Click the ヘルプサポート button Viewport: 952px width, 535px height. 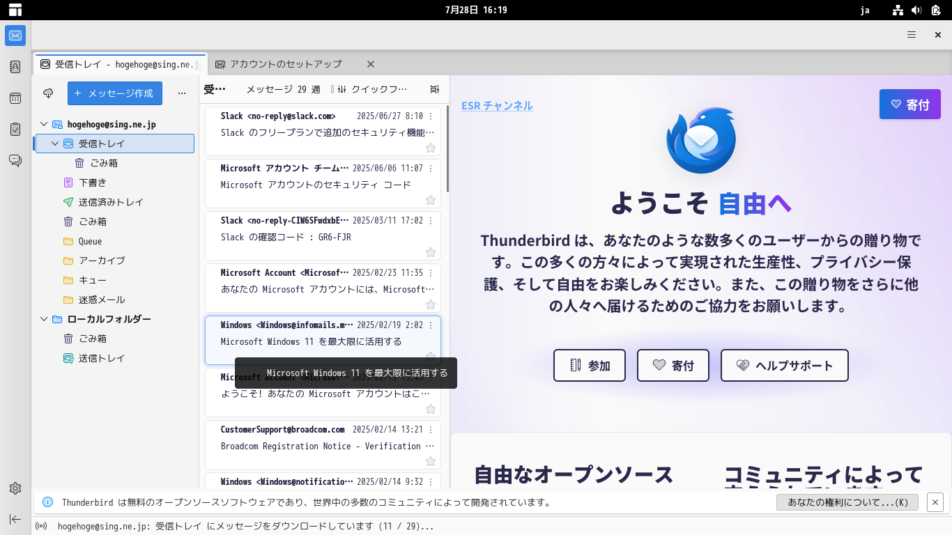(x=785, y=366)
